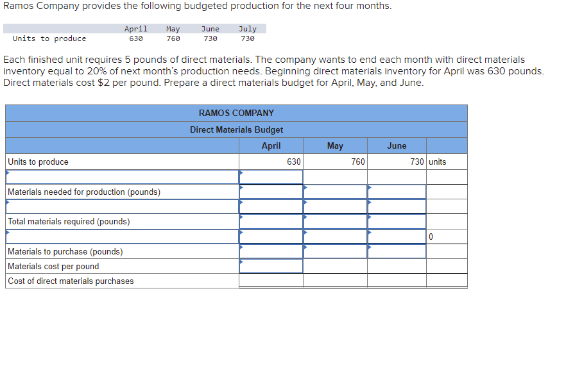
Task: Select April cell for Materials cost per pound
Action: [271, 266]
